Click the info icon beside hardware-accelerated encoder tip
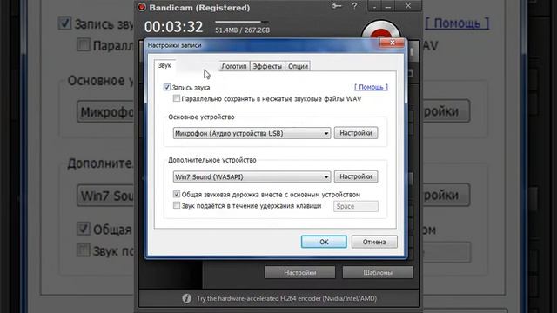 186,298
